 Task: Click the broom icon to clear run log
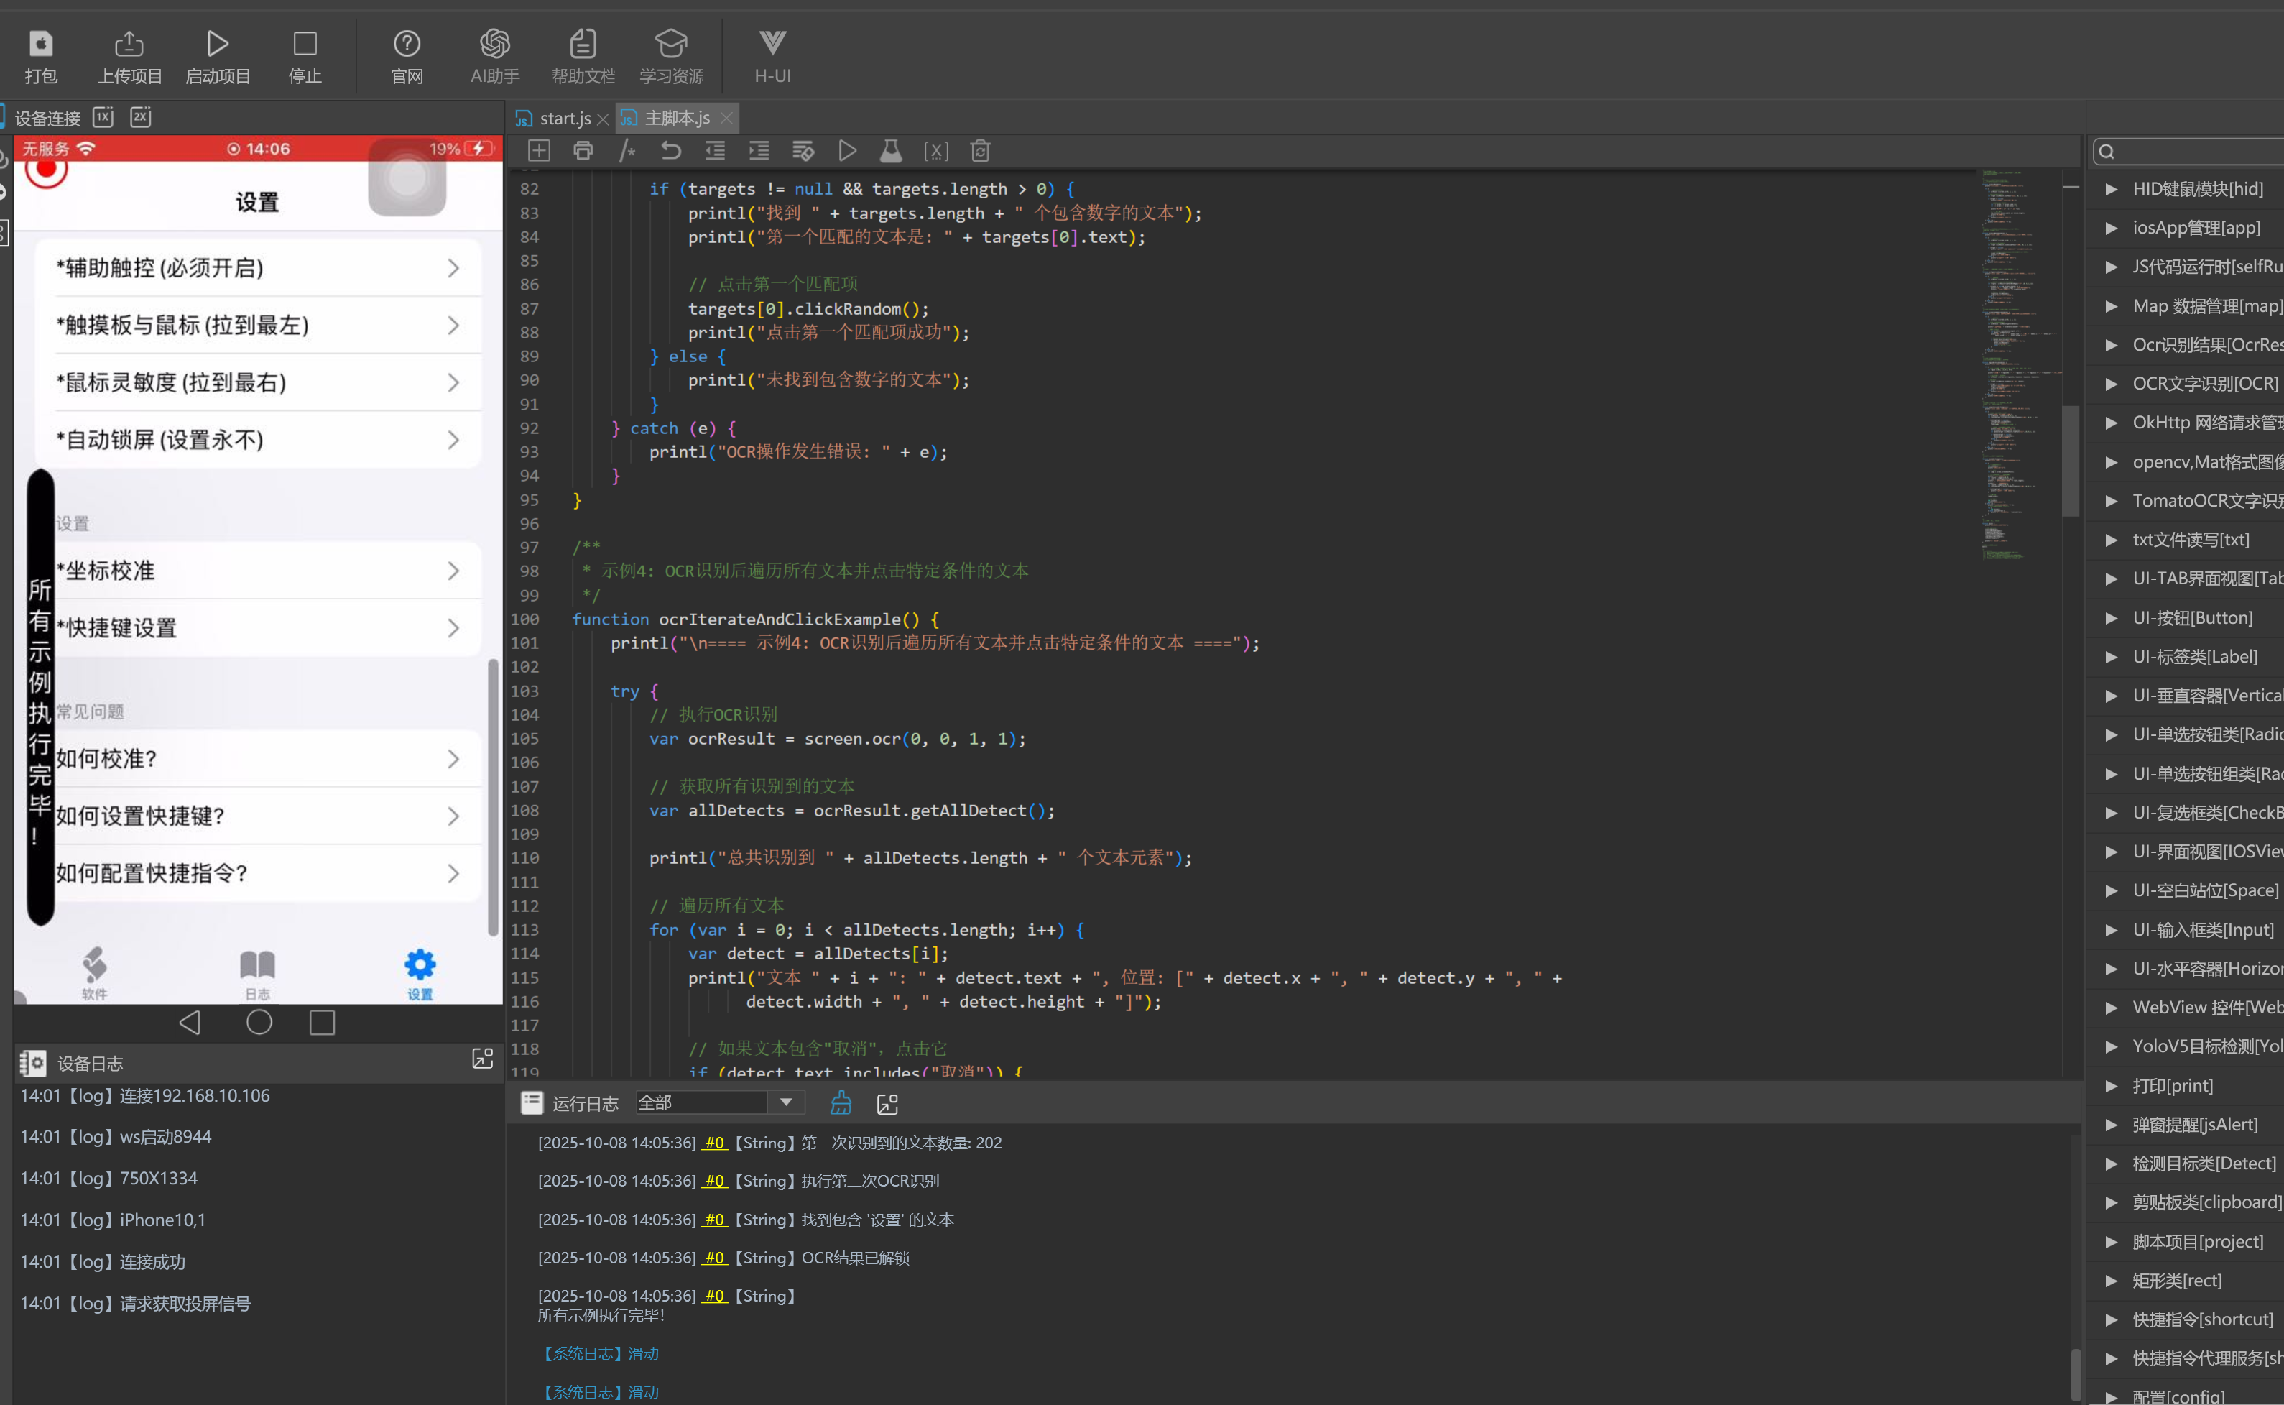click(841, 1103)
